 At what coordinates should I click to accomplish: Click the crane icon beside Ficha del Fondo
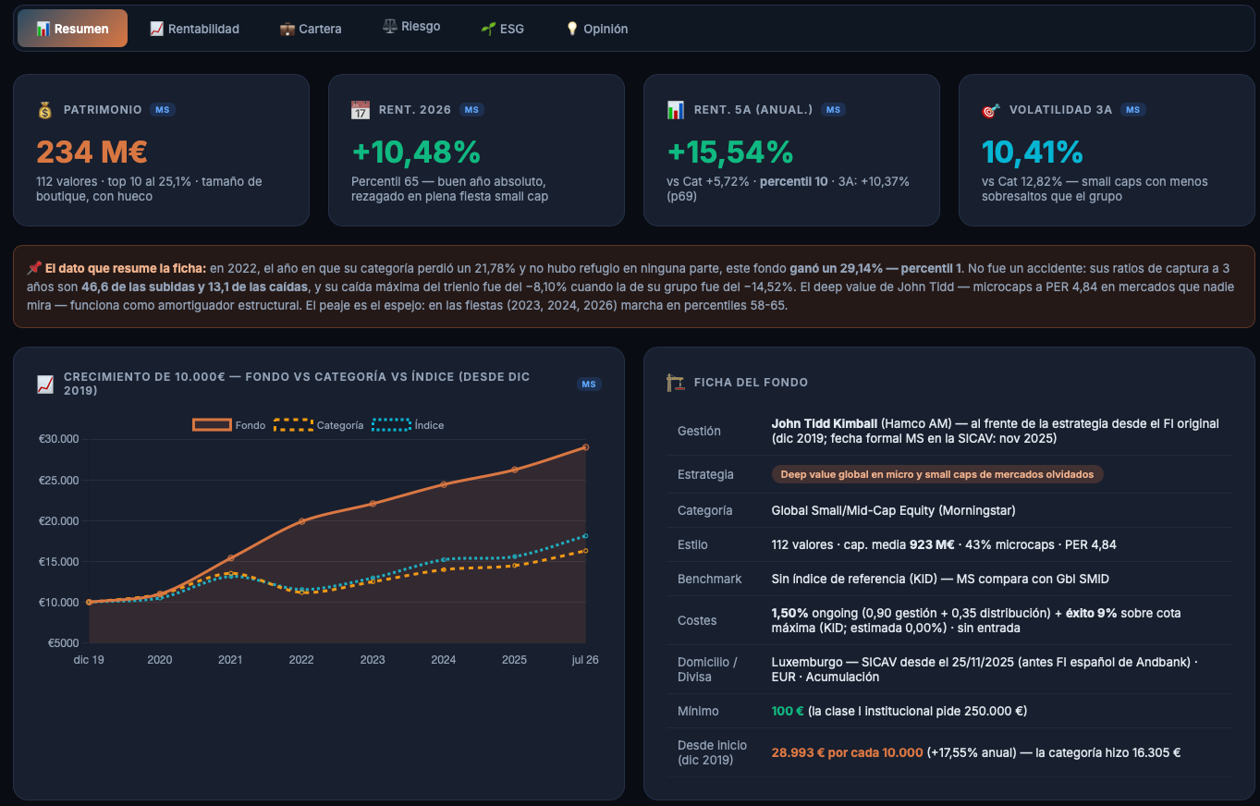pyautogui.click(x=676, y=383)
